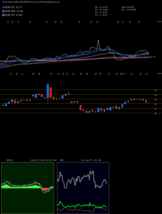Click the 11.77 price label beside EMA lines
This screenshot has width=162, height=214.
152,57
